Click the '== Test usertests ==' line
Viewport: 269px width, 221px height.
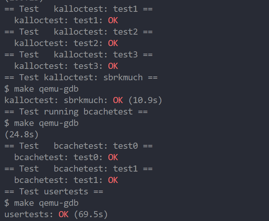click(54, 192)
